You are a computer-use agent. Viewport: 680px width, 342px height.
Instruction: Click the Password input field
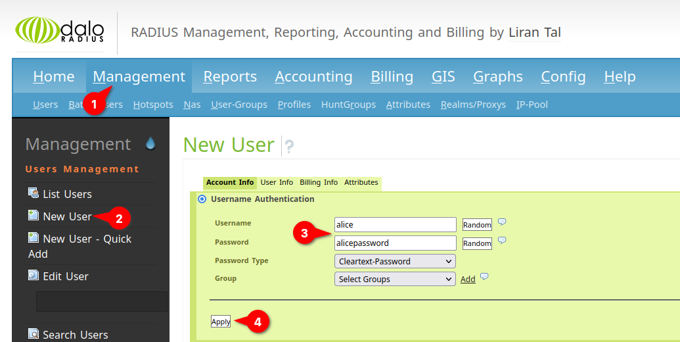(395, 243)
